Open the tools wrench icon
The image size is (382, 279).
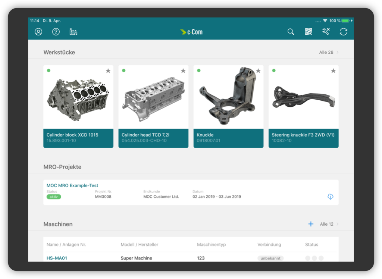point(326,32)
